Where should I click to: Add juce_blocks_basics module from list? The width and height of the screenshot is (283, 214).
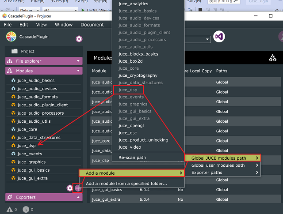(138, 54)
